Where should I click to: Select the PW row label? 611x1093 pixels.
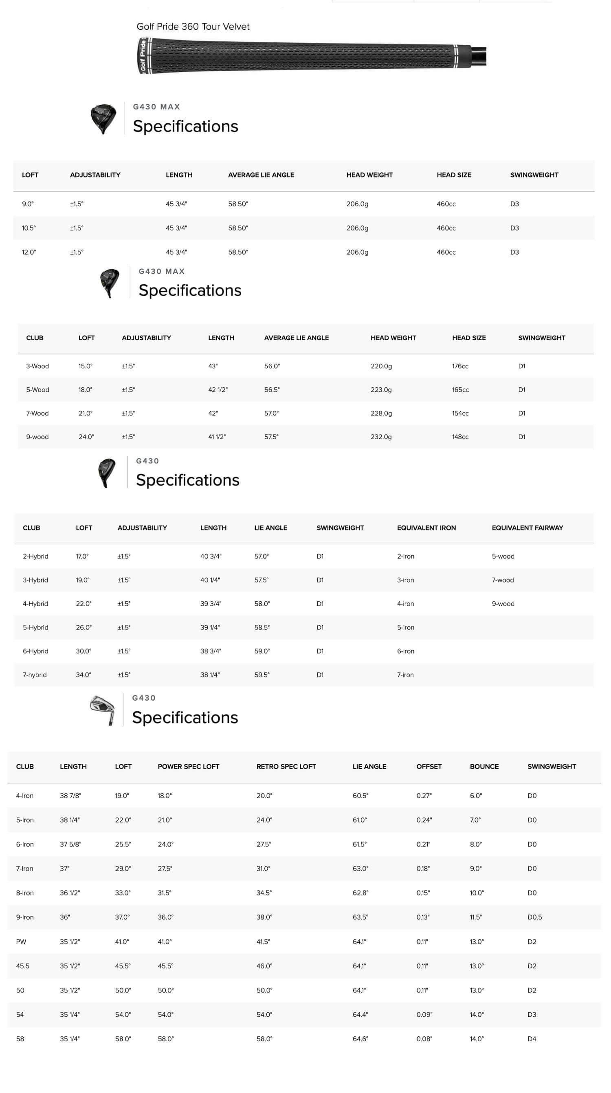(21, 941)
